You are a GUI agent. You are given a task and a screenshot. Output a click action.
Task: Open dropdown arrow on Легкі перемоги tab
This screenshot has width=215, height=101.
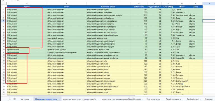pos(183,99)
